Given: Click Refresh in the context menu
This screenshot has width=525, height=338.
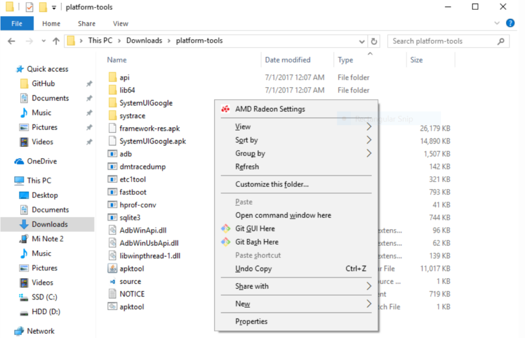Looking at the screenshot, I should 296,167.
